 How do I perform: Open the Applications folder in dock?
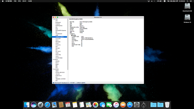click(153, 105)
